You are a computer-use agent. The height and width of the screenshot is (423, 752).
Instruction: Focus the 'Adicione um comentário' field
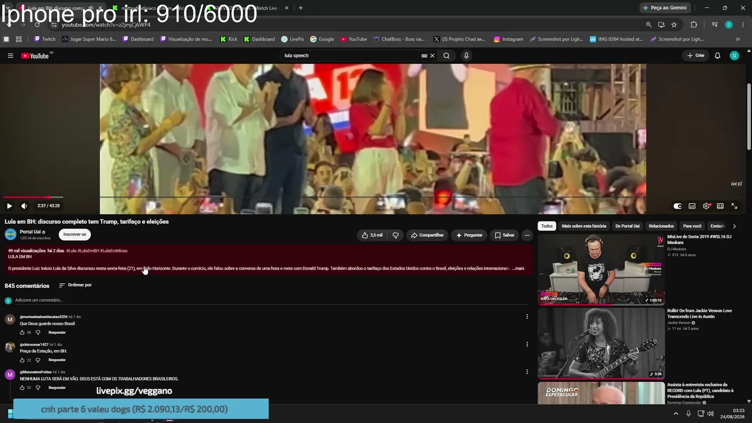(x=273, y=300)
